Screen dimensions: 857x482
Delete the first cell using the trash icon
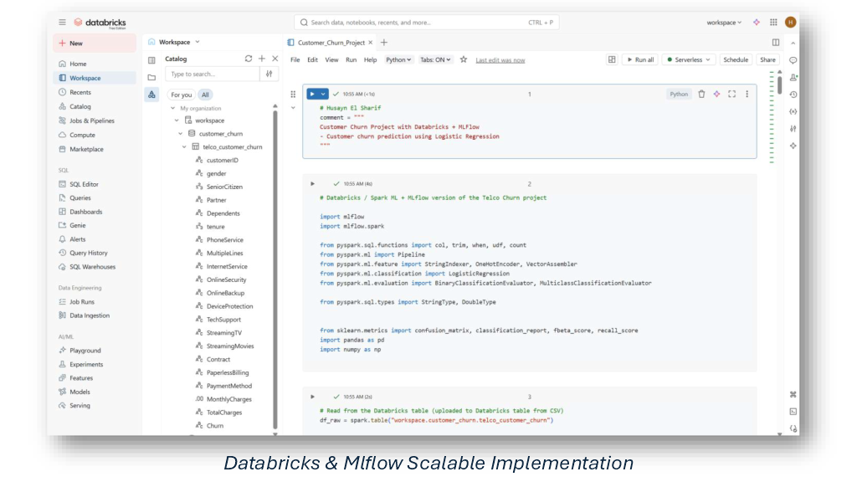(x=701, y=94)
